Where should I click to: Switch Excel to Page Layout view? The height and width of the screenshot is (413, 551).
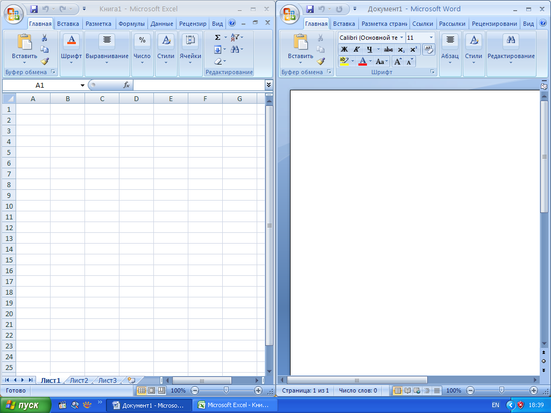pyautogui.click(x=151, y=390)
